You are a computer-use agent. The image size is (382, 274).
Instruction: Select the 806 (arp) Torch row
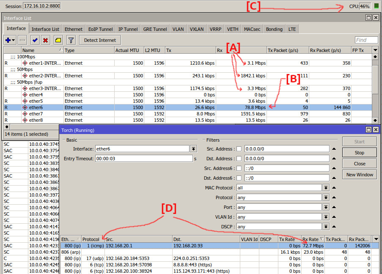click(x=219, y=252)
